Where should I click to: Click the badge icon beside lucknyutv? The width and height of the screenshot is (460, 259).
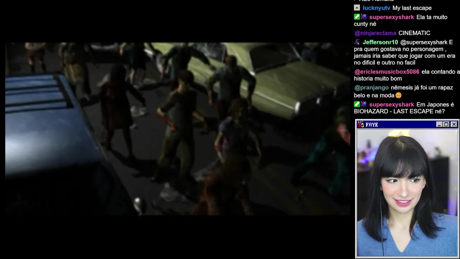[x=357, y=8]
